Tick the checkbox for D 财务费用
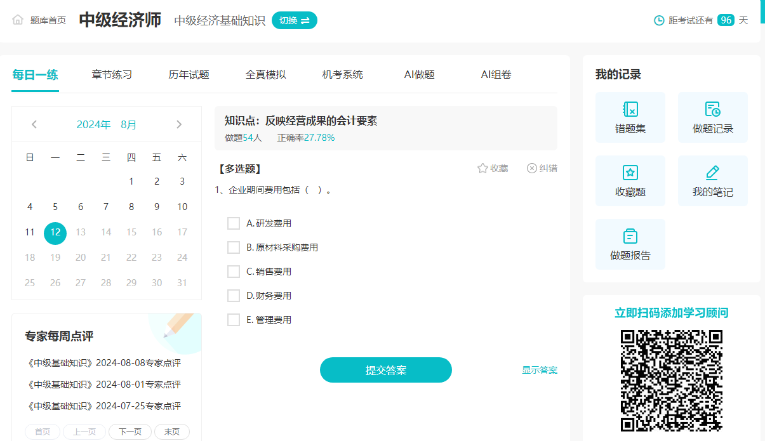Screen dimensions: 765x441 [234, 296]
